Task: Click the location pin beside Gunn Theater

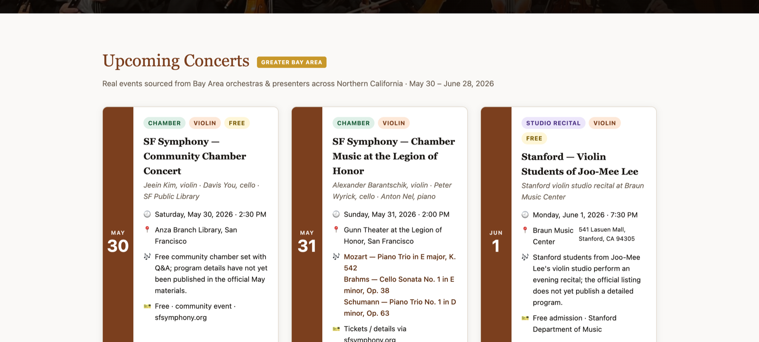Action: [336, 229]
